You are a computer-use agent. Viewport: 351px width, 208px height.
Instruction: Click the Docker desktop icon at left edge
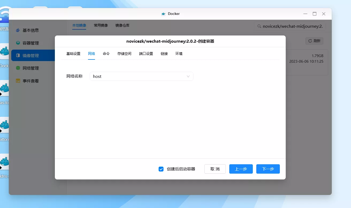click(5, 51)
